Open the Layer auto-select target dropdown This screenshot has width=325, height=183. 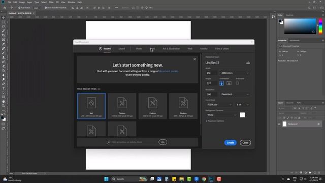point(37,8)
